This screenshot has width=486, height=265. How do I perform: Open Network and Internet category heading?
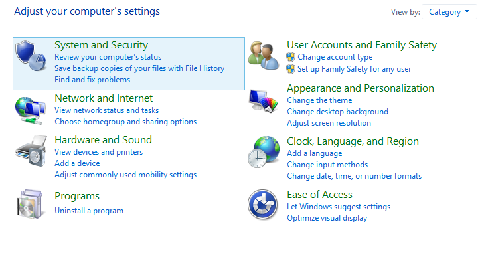click(x=104, y=98)
